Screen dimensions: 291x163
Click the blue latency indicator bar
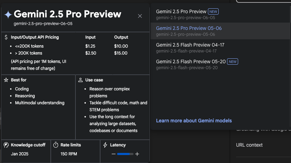tap(125, 154)
